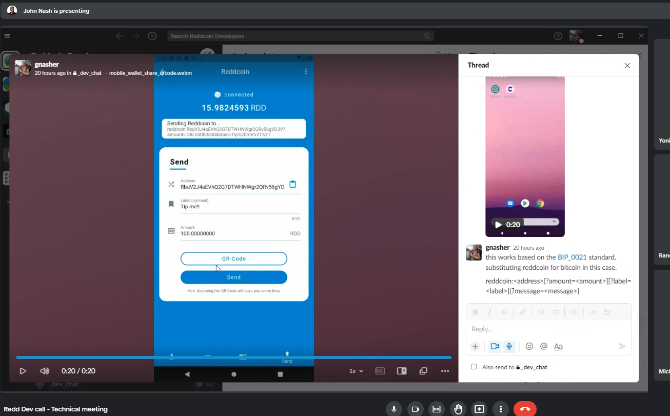670x416 pixels.
Task: Open Slack hamburger menu
Action: pos(7,36)
